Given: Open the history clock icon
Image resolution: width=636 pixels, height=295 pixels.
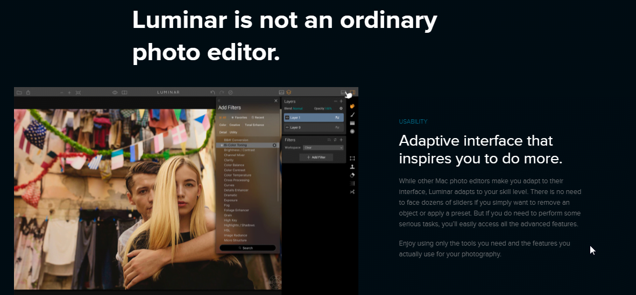Looking at the screenshot, I should coord(230,92).
